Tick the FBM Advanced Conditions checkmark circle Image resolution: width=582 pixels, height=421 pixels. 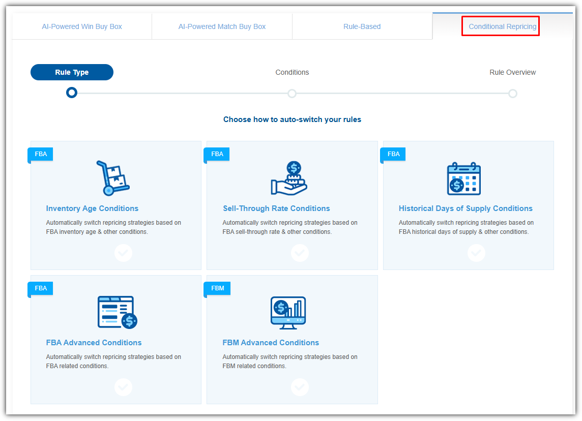300,387
